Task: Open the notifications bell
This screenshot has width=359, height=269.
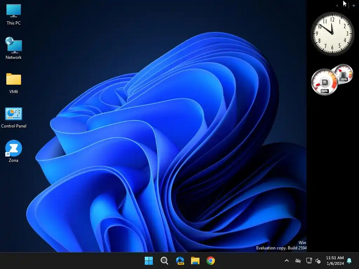Action: coord(350,261)
